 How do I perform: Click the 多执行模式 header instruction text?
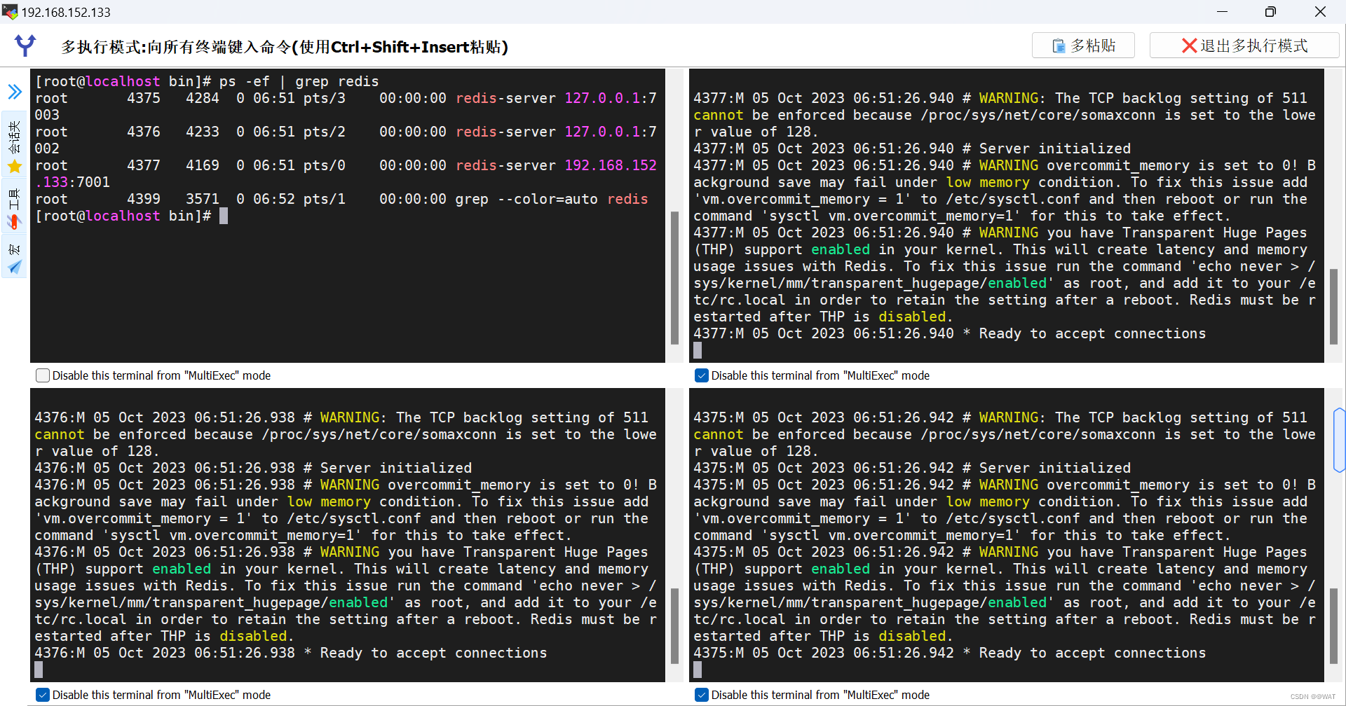(x=285, y=47)
